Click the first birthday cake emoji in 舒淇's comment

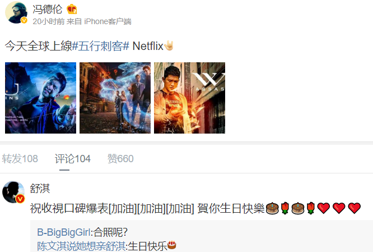click(272, 208)
